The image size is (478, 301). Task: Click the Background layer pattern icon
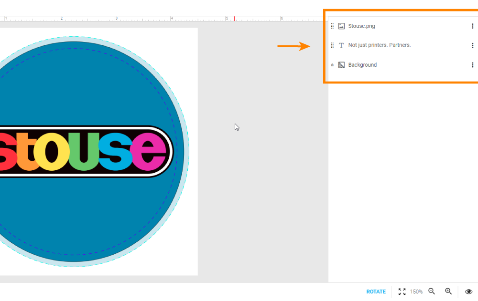pos(341,65)
